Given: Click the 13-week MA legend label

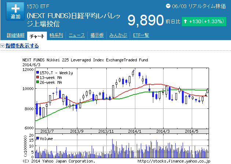Looking at the screenshot, I should [x=51, y=78].
